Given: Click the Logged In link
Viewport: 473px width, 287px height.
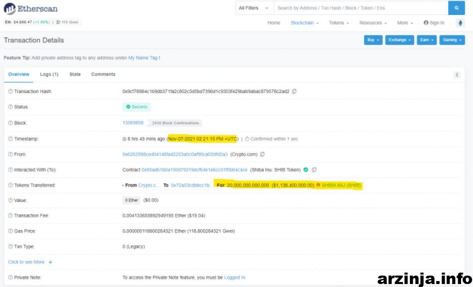Looking at the screenshot, I should pyautogui.click(x=235, y=278).
